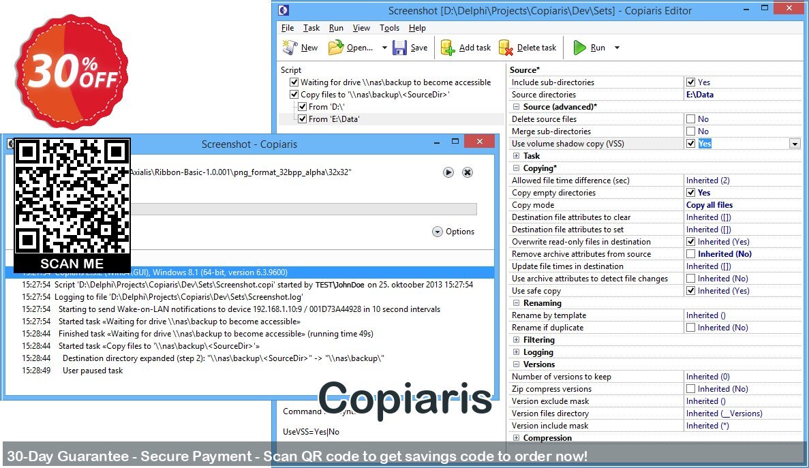The height and width of the screenshot is (468, 809).
Task: Expand the Compression section
Action: tap(516, 438)
